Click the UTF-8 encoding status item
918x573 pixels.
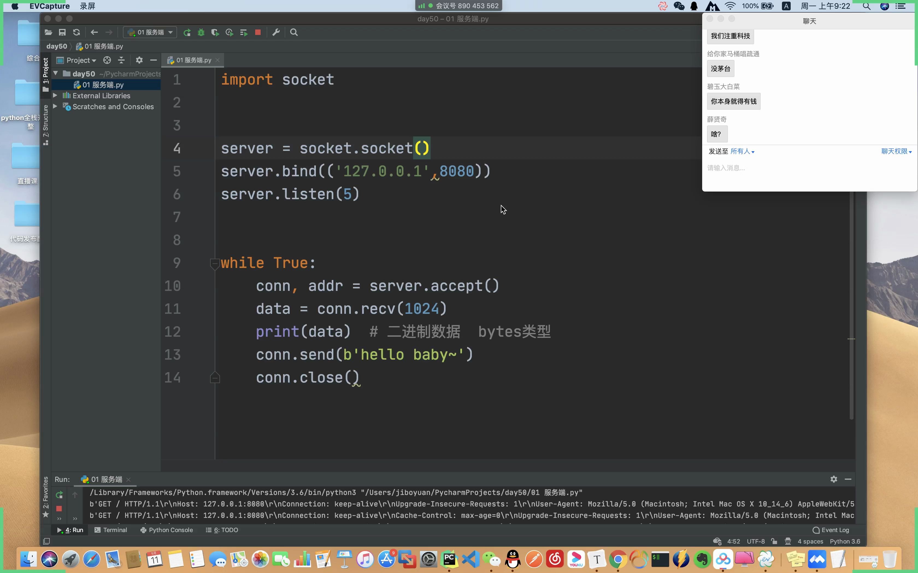pyautogui.click(x=756, y=541)
